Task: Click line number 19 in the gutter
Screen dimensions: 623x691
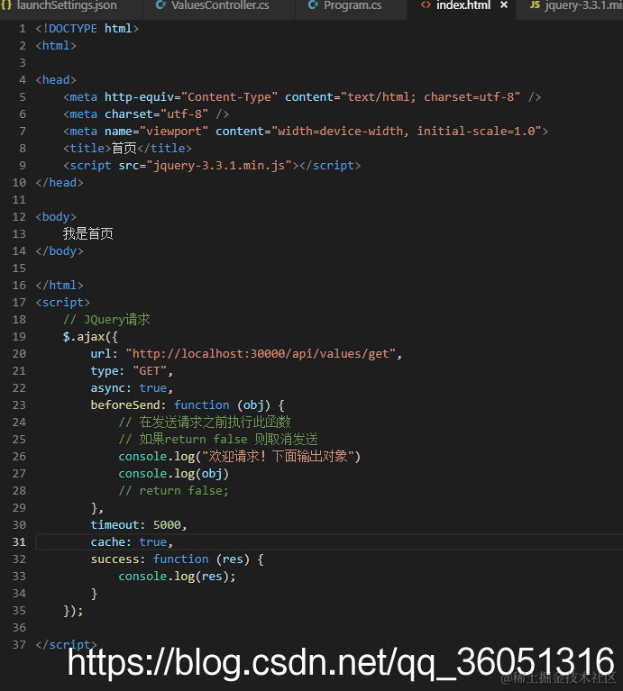Action: coord(19,337)
